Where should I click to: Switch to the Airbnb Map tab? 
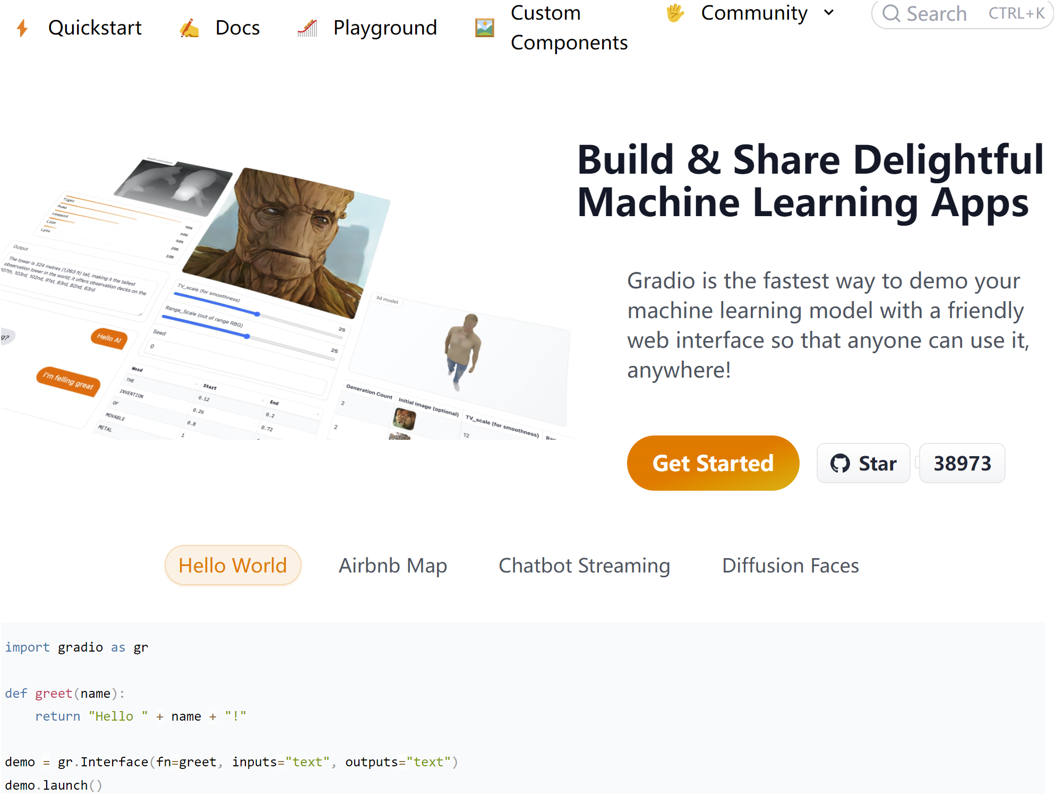(393, 565)
